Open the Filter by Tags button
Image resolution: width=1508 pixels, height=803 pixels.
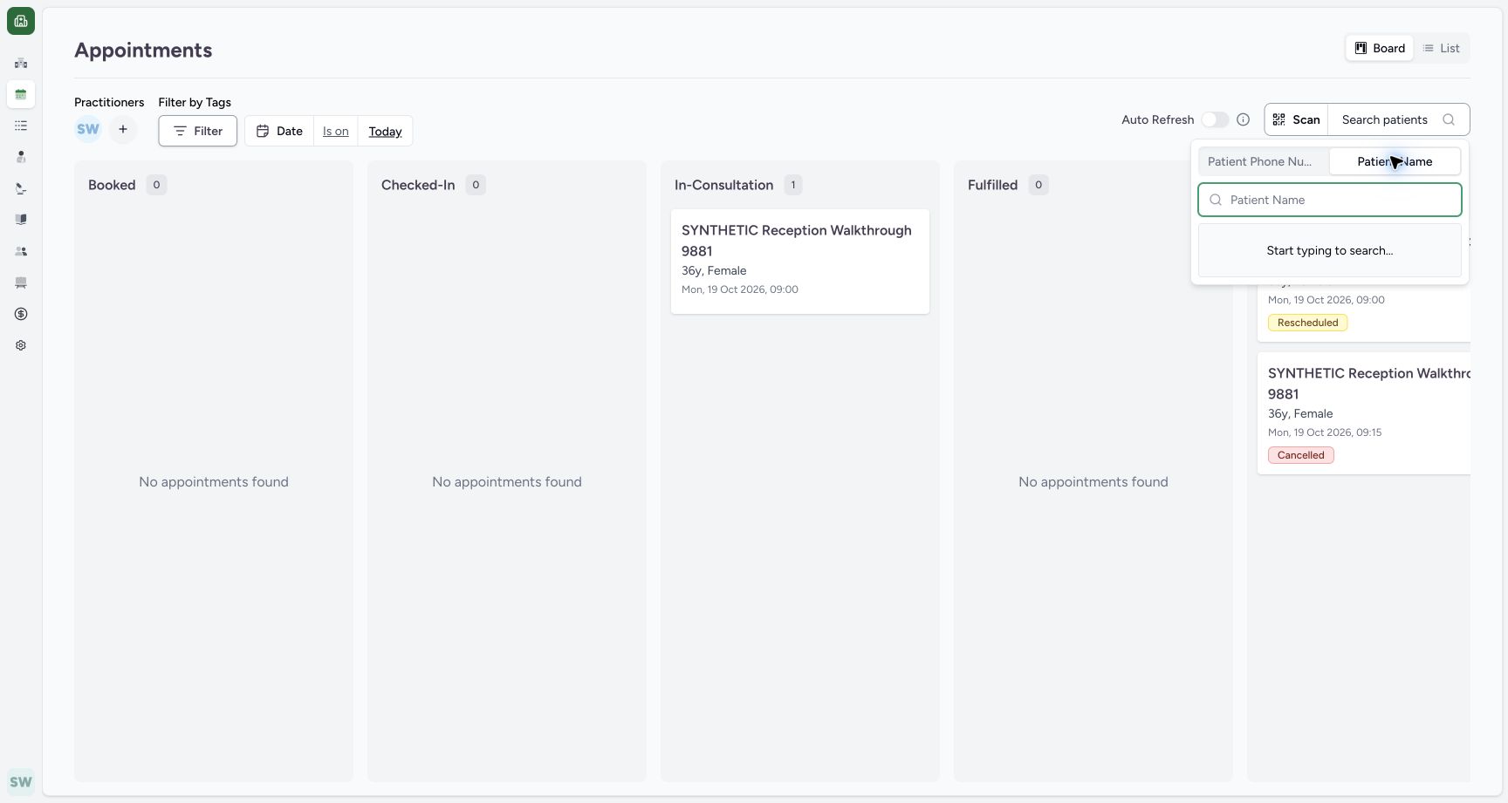click(198, 131)
